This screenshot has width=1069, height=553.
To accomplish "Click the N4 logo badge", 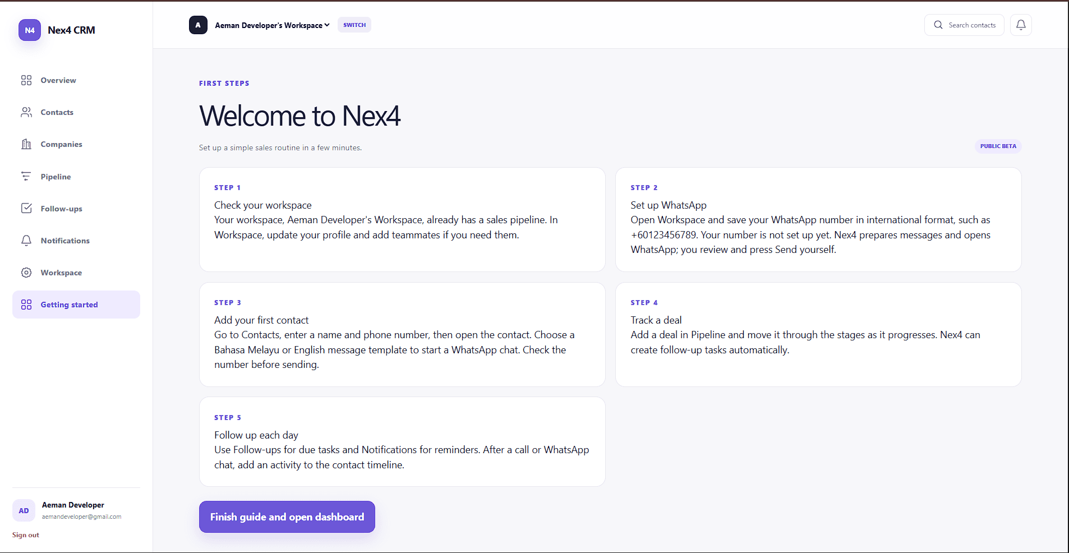I will (x=30, y=30).
